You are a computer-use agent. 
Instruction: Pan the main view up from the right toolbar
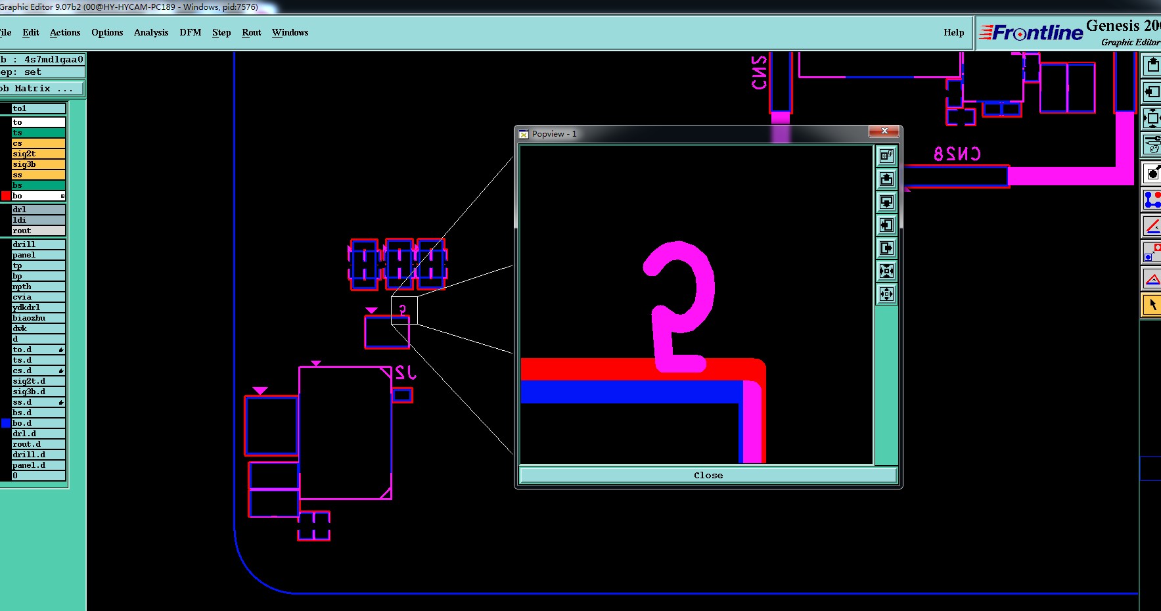1152,65
